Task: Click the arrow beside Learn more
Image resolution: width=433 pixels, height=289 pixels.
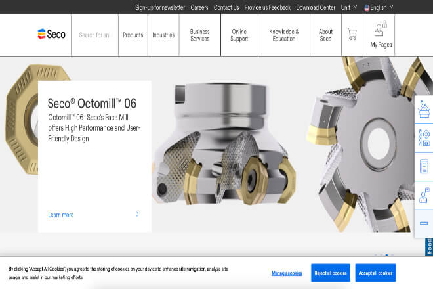Action: [138, 214]
